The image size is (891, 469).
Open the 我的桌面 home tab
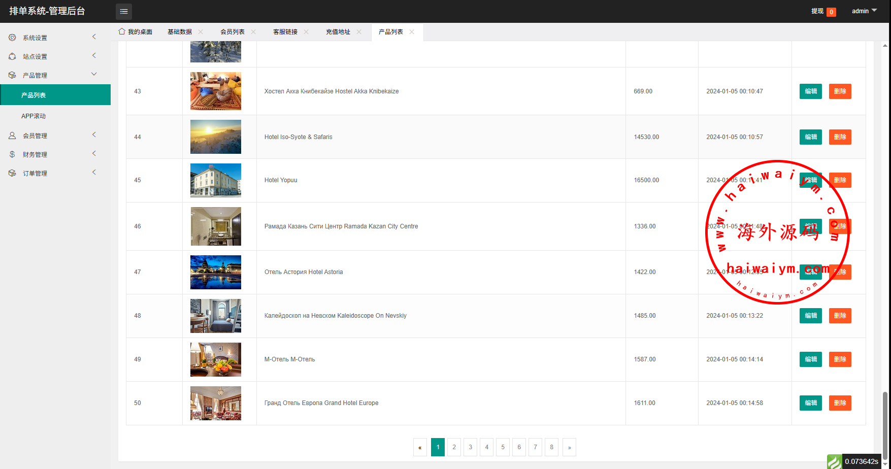[x=136, y=32]
